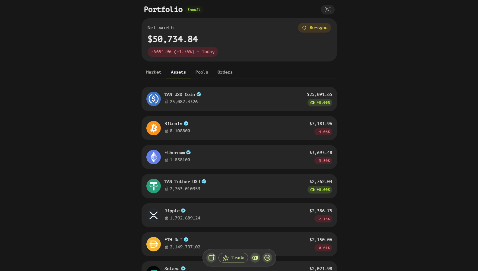Click the Ethereum diamond logo
This screenshot has width=478, height=271.
pyautogui.click(x=154, y=157)
